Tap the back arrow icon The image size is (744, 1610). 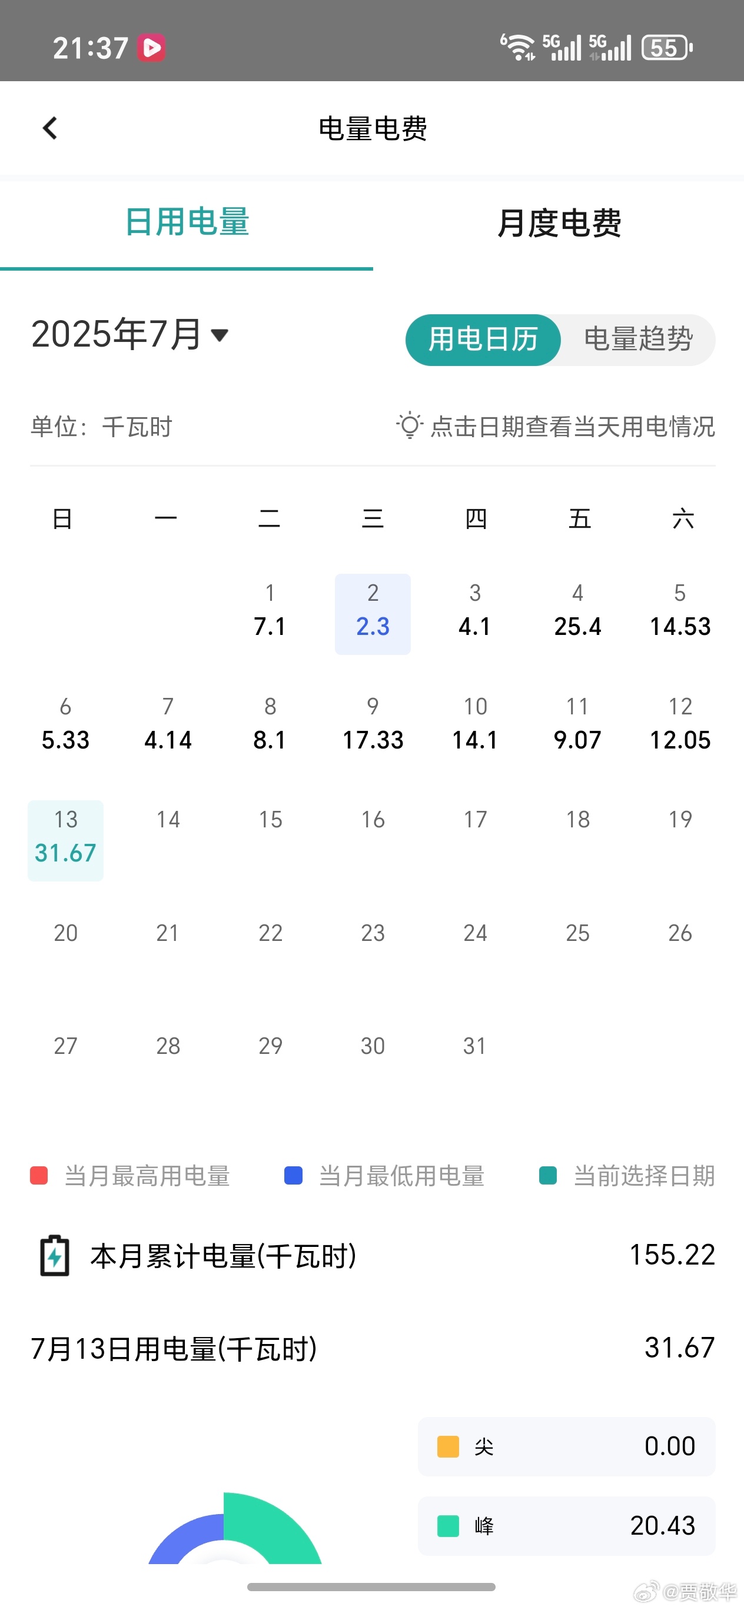coord(50,128)
